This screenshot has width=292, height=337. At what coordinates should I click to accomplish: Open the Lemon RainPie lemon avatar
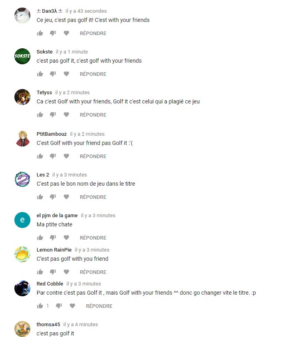(x=22, y=254)
